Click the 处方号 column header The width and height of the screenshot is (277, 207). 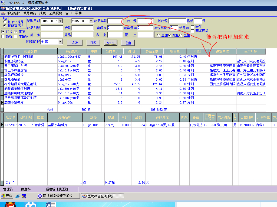(x=11, y=117)
